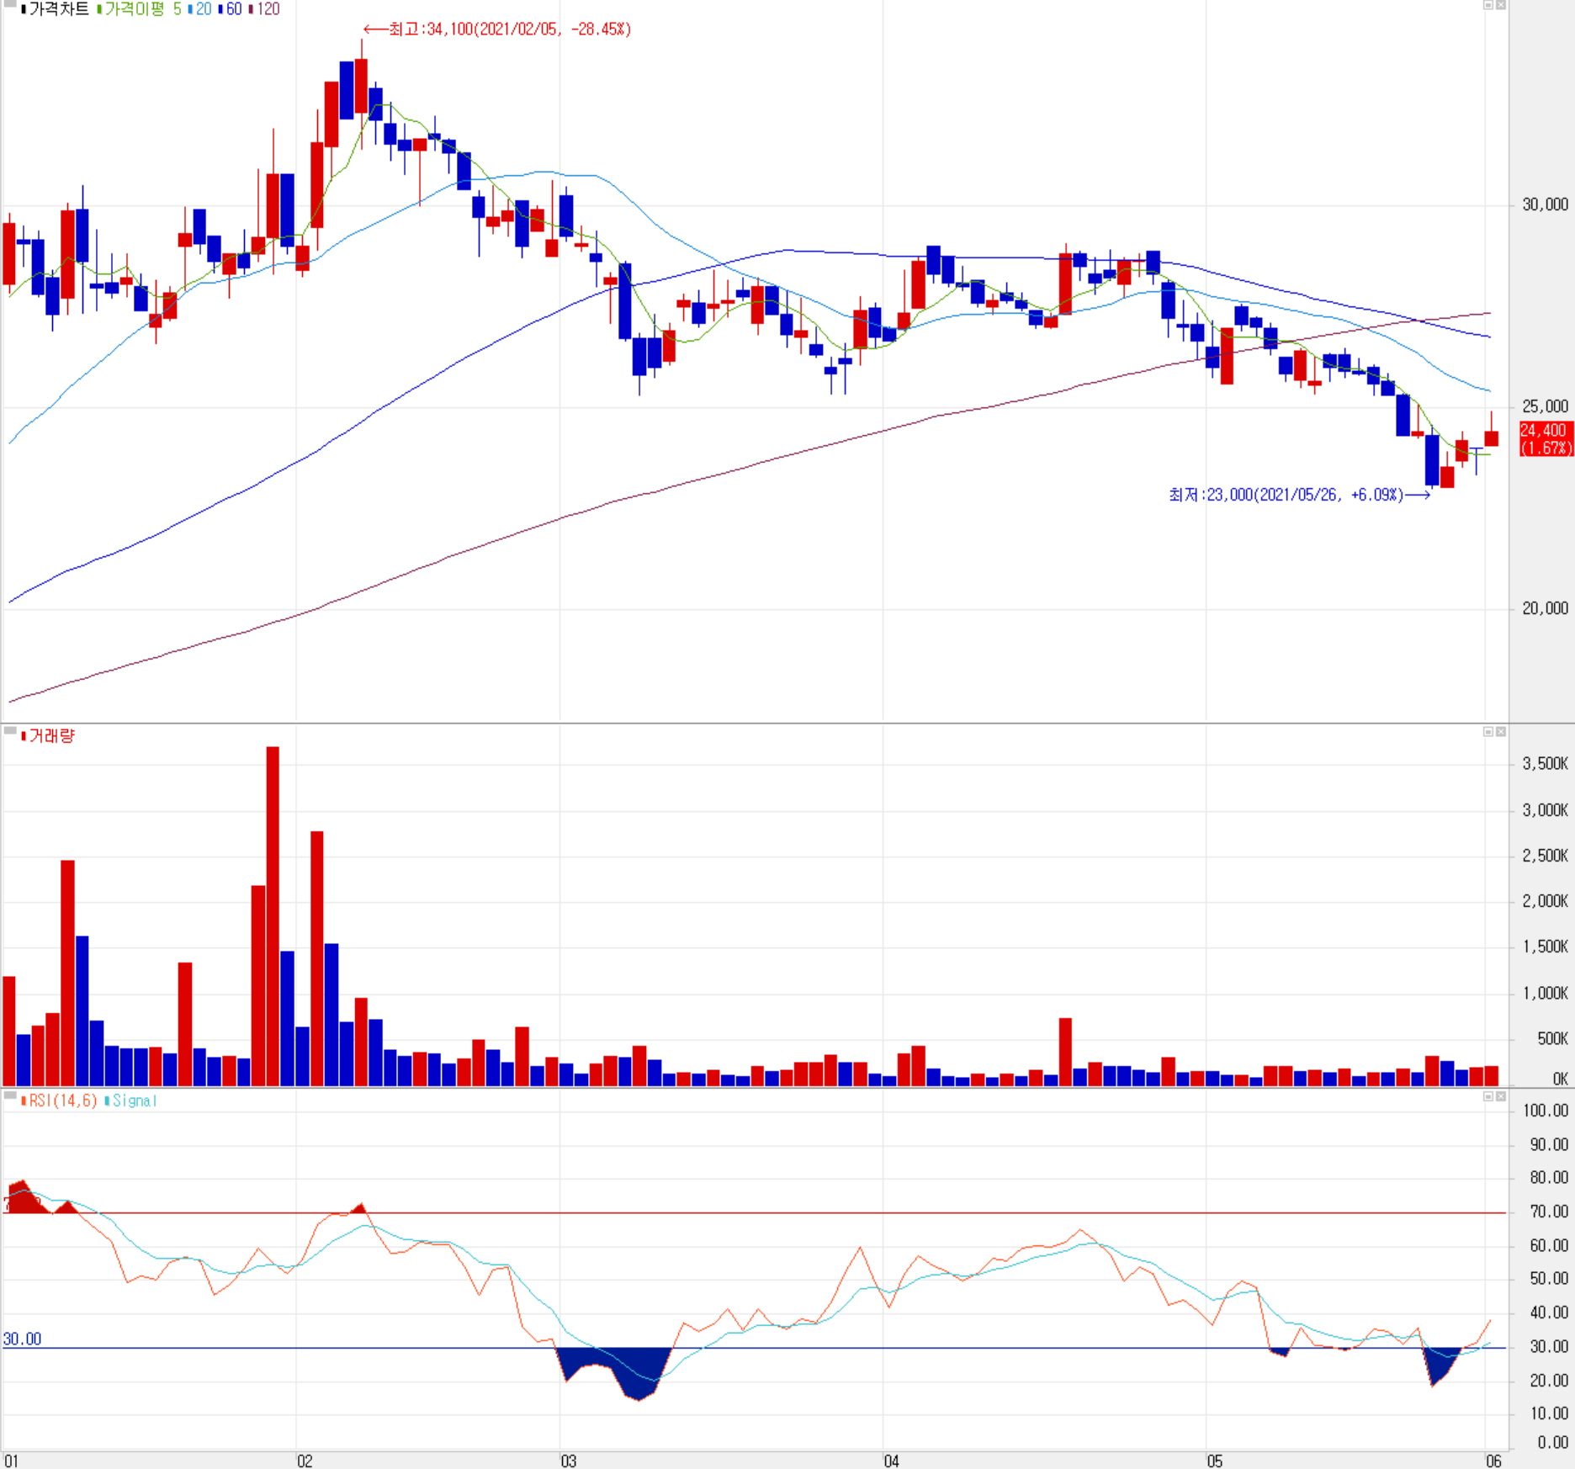This screenshot has width=1575, height=1469.
Task: Click the red 24,400 current price tag
Action: click(1546, 439)
